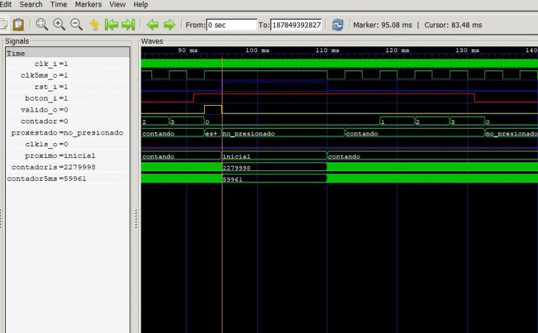The image size is (538, 333).
Task: Select the contador =0 signal row
Action: [x=68, y=121]
